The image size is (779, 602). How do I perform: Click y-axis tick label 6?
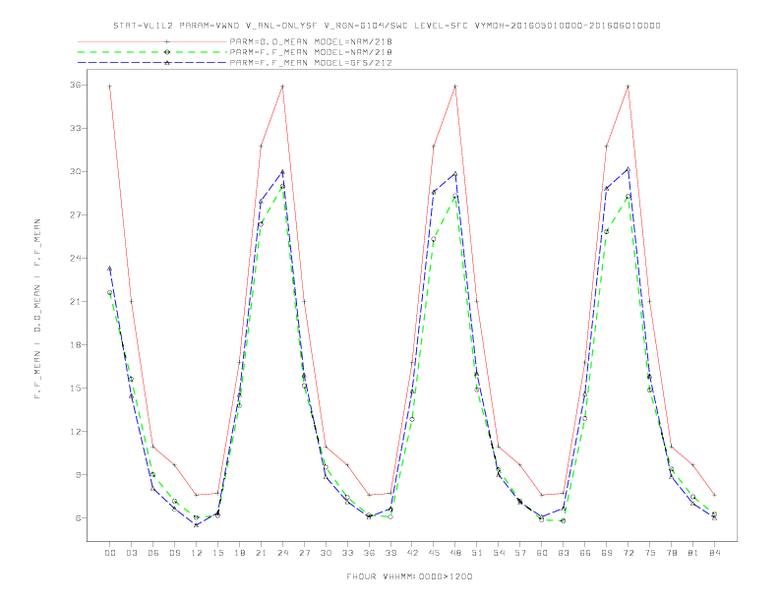[x=78, y=518]
